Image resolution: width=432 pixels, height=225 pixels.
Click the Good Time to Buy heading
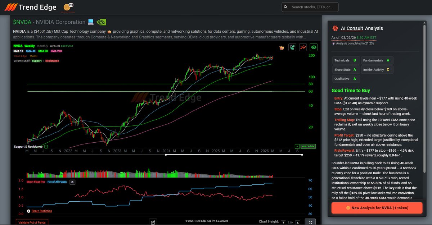click(351, 91)
